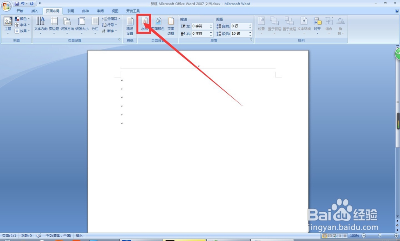Increase the left indent with the up spinner
The image size is (400, 241).
point(211,25)
